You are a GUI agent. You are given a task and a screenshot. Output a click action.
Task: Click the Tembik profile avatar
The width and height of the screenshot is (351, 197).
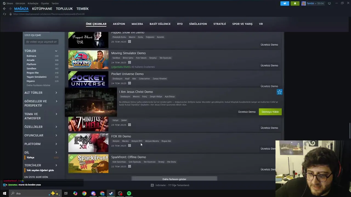[303, 3]
